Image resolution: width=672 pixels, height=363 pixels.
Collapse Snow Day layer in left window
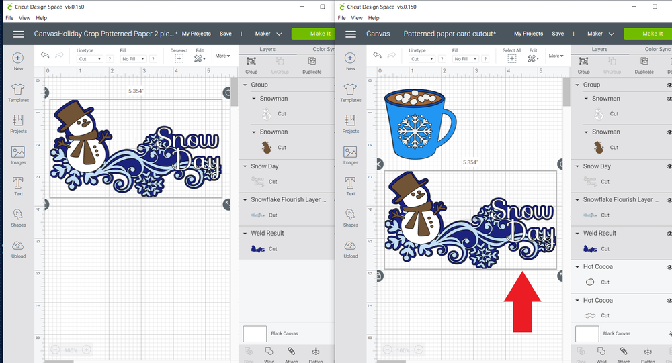click(x=245, y=166)
